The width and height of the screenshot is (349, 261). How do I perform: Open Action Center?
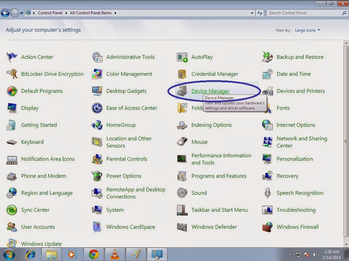pyautogui.click(x=37, y=57)
